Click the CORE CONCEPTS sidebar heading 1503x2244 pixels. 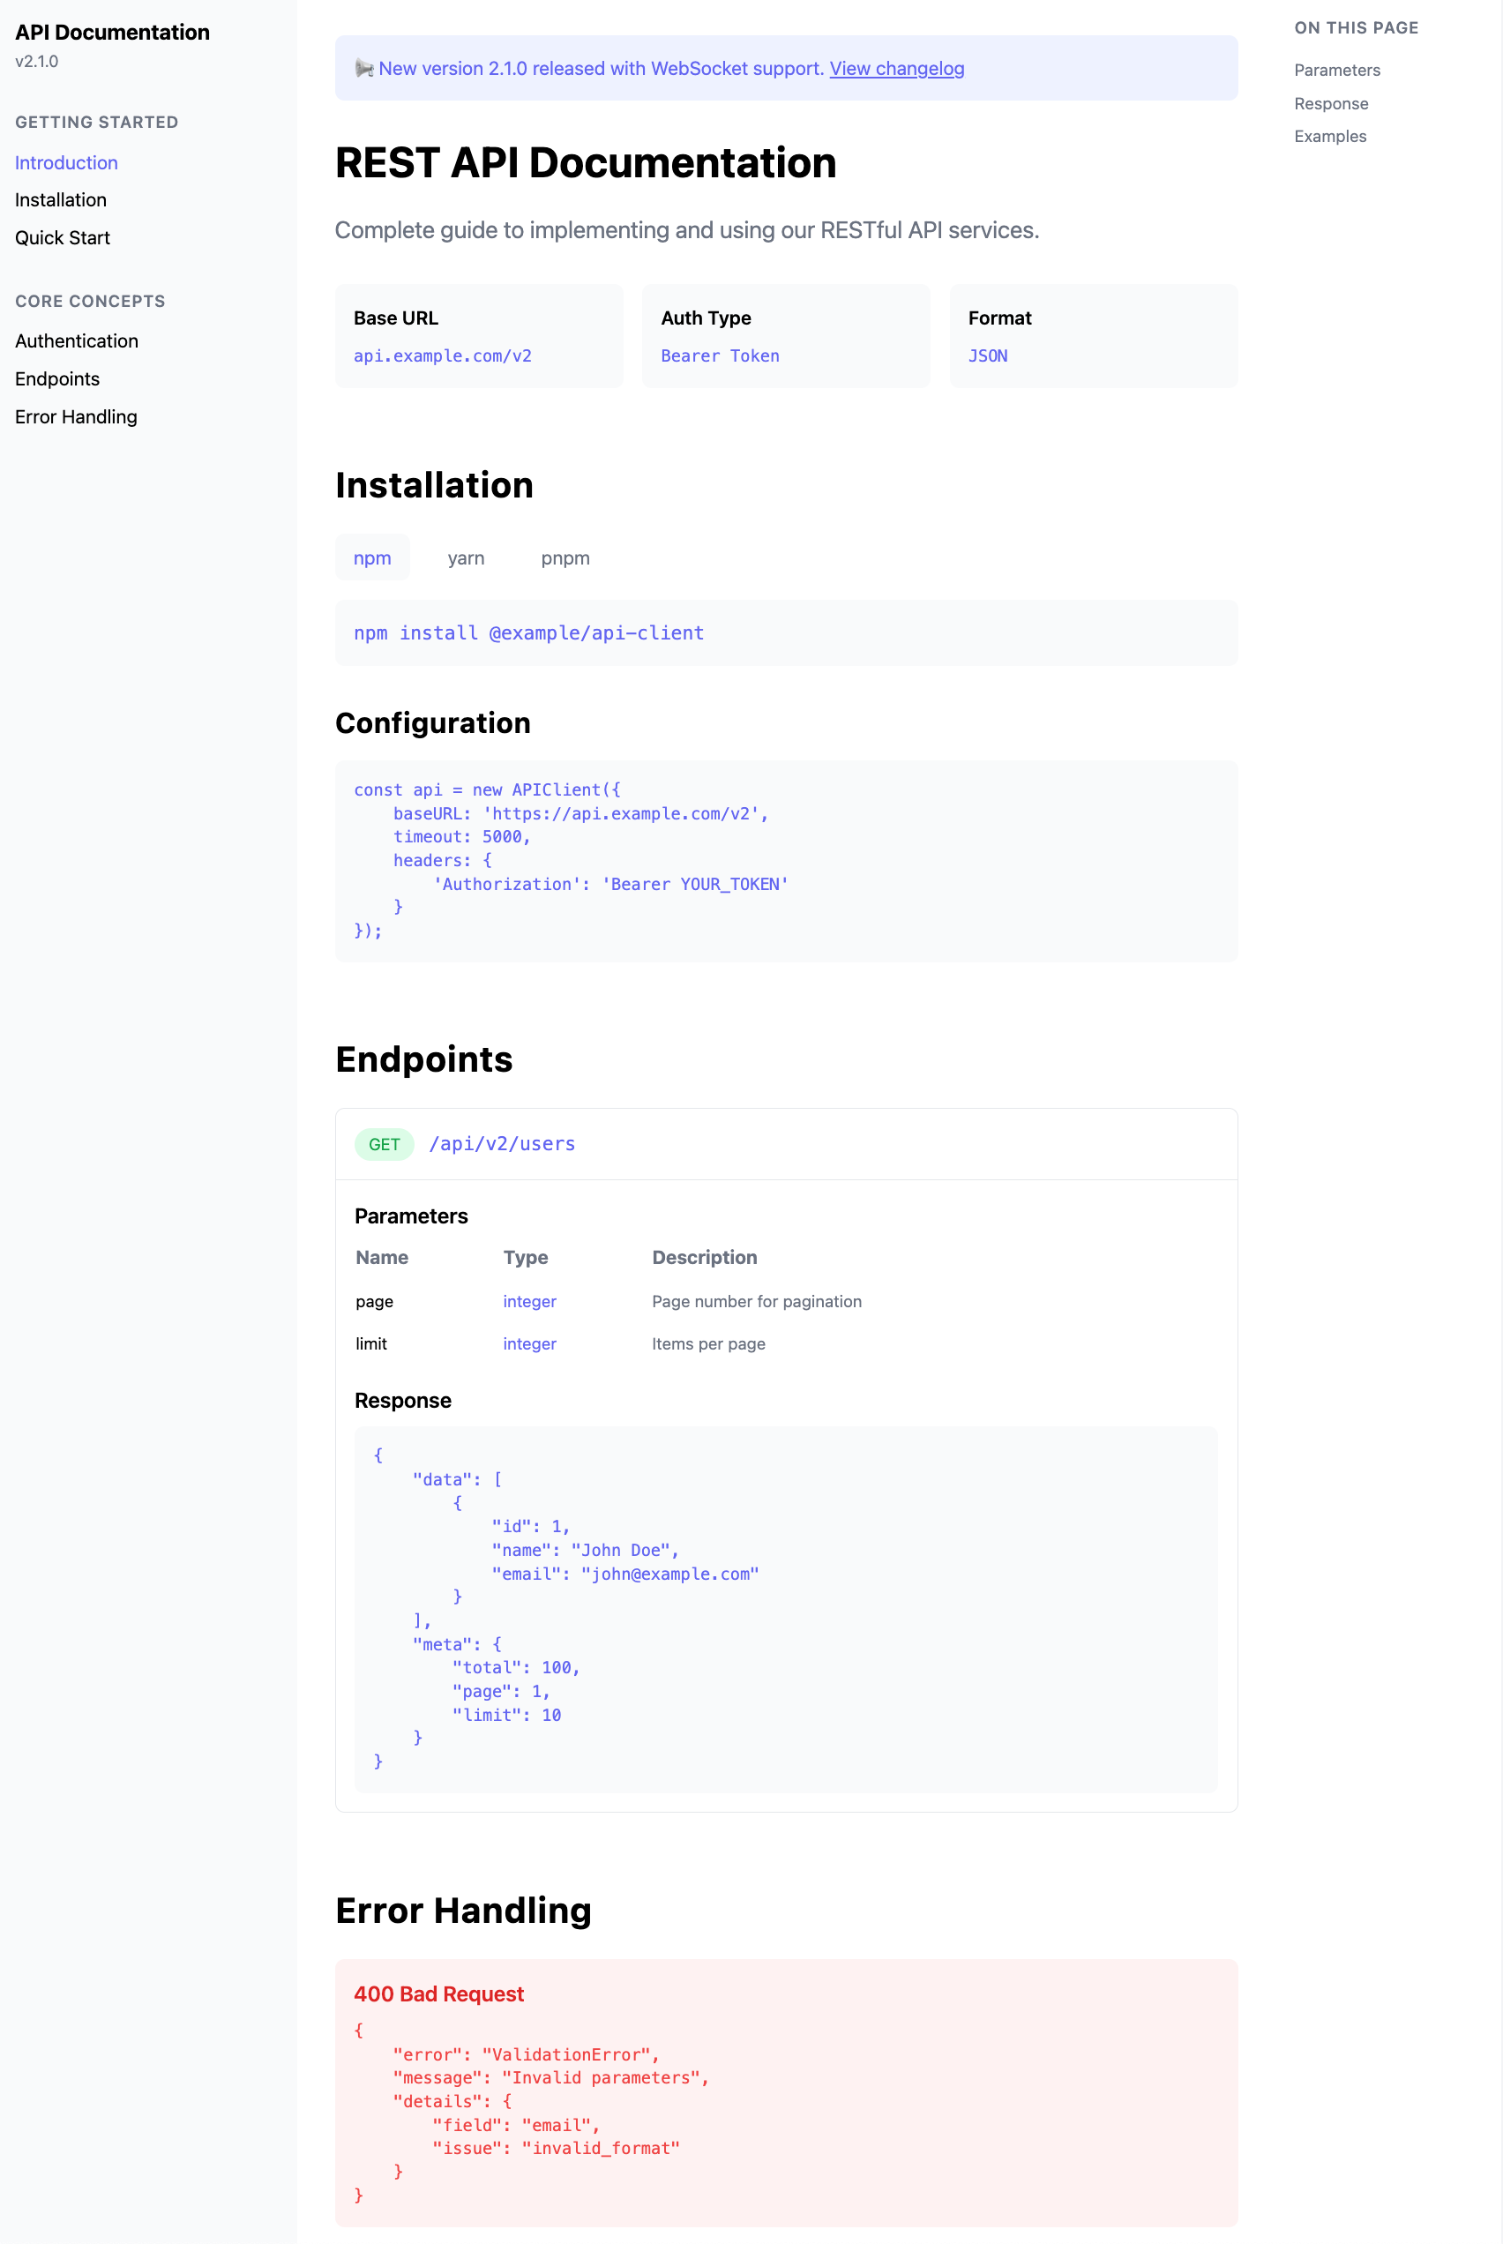(x=90, y=301)
